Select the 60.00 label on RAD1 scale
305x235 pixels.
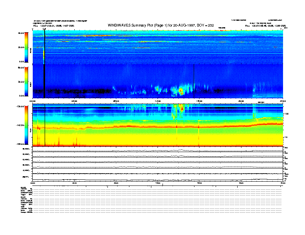point(21,68)
